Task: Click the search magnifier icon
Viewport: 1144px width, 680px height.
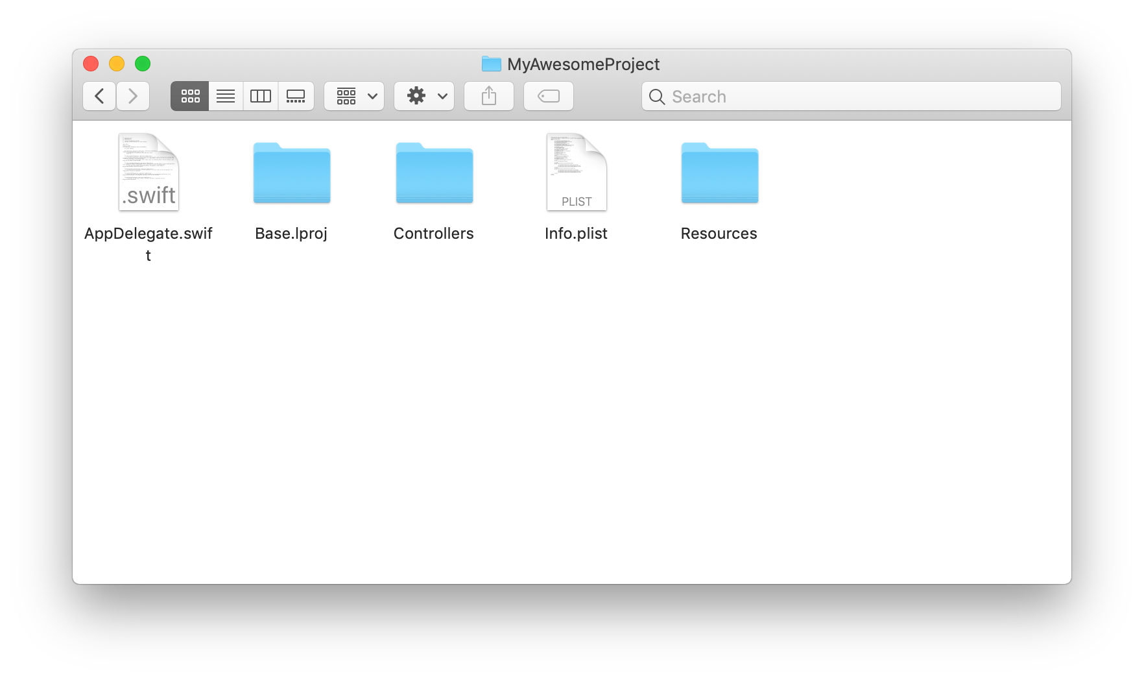Action: point(657,97)
